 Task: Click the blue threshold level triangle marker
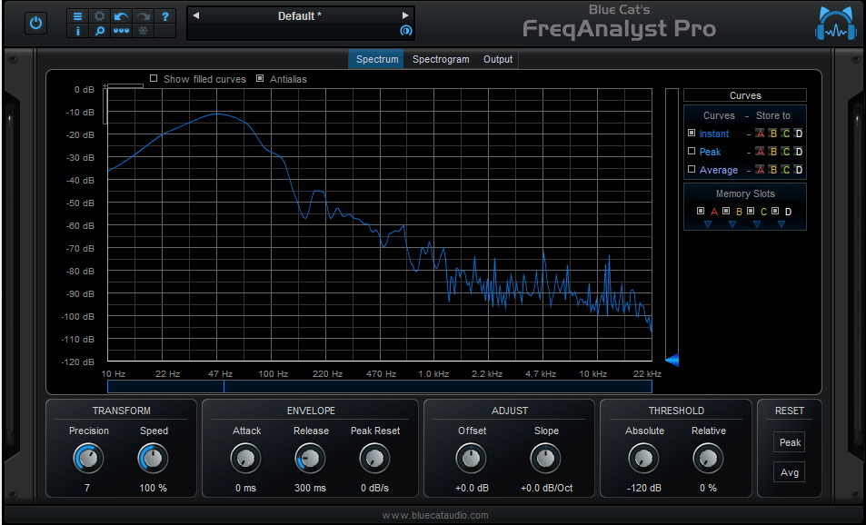pyautogui.click(x=672, y=361)
